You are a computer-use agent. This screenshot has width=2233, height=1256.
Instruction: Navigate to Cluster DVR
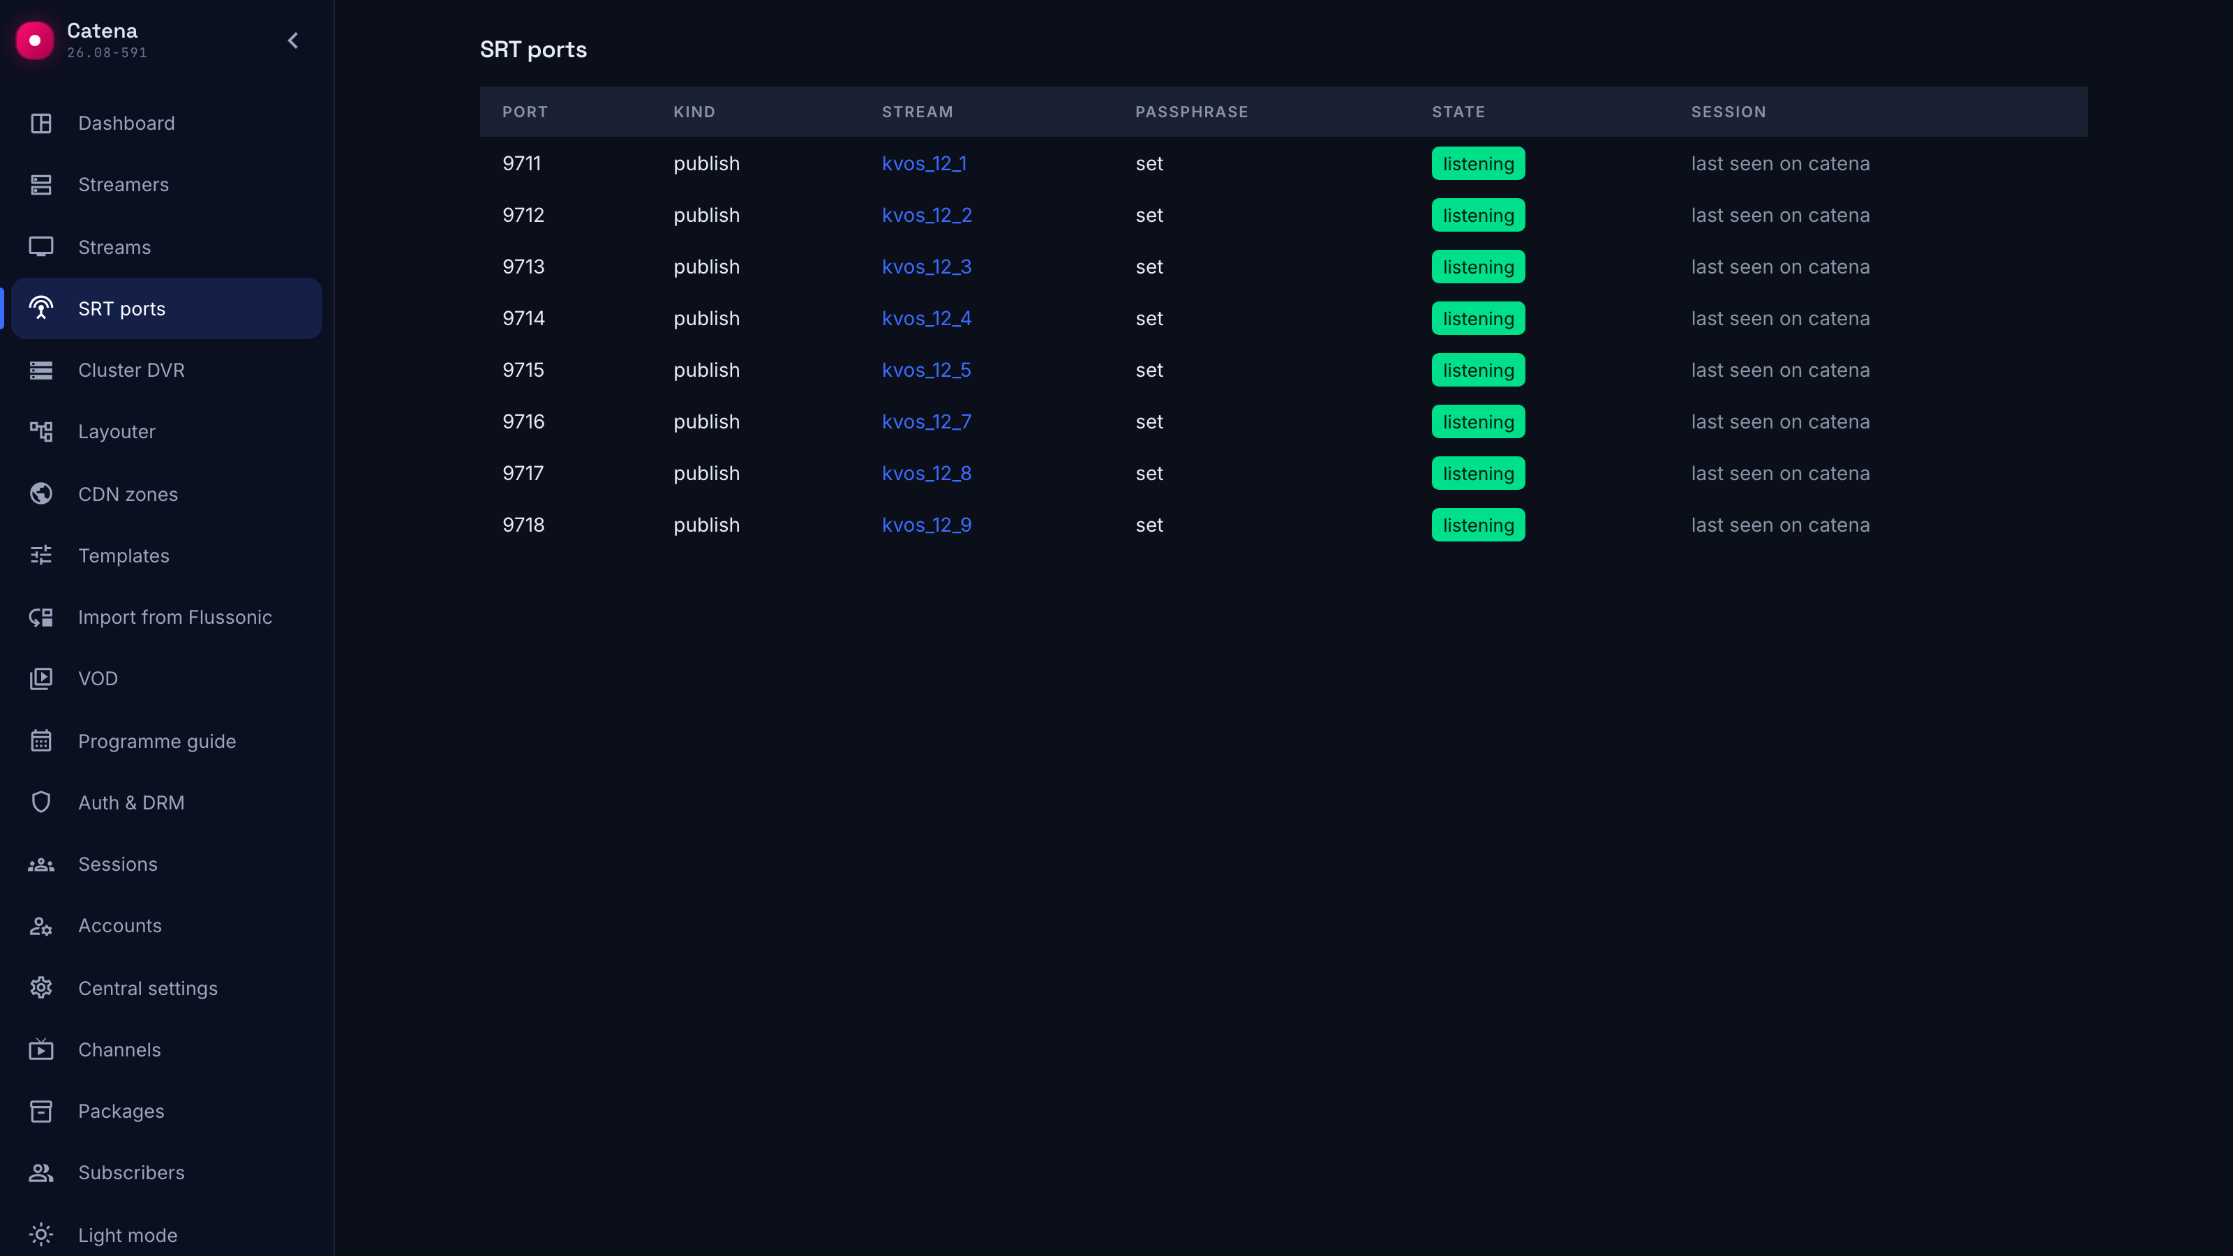(x=167, y=370)
